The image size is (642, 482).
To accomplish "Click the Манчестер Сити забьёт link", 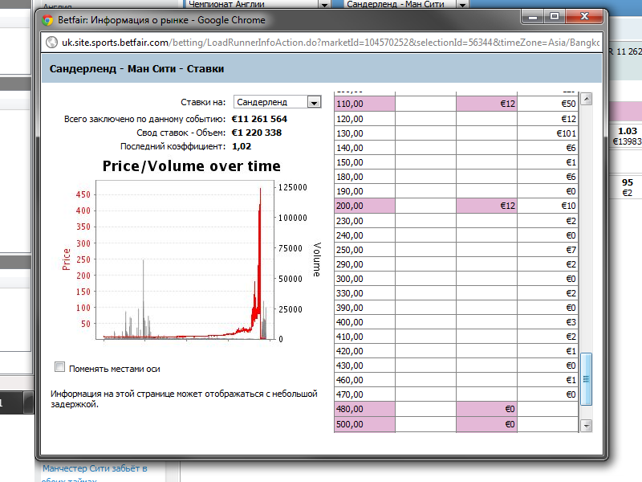I will coord(95,473).
